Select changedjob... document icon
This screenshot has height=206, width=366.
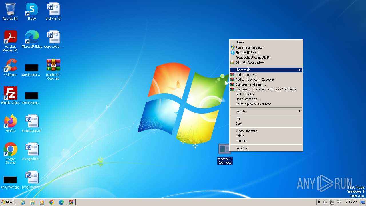coord(32,152)
